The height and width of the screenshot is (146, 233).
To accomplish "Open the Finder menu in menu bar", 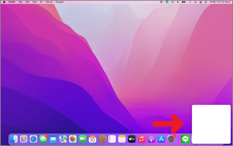I will coord(12,2).
